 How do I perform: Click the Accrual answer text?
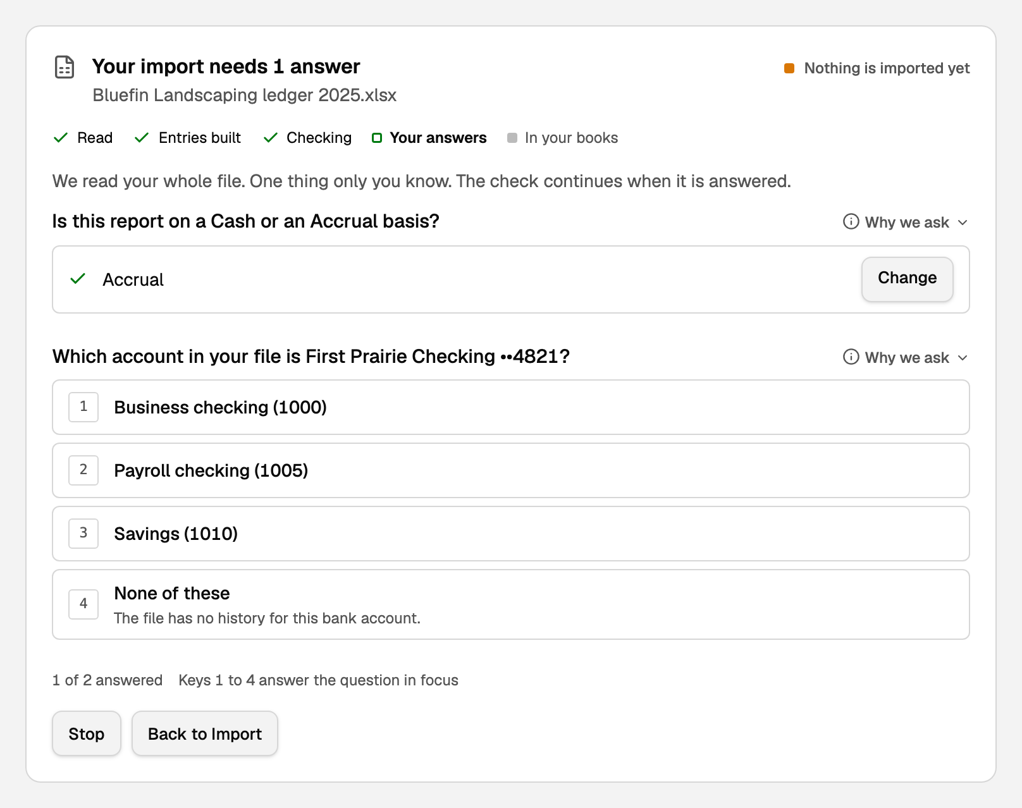coord(133,279)
